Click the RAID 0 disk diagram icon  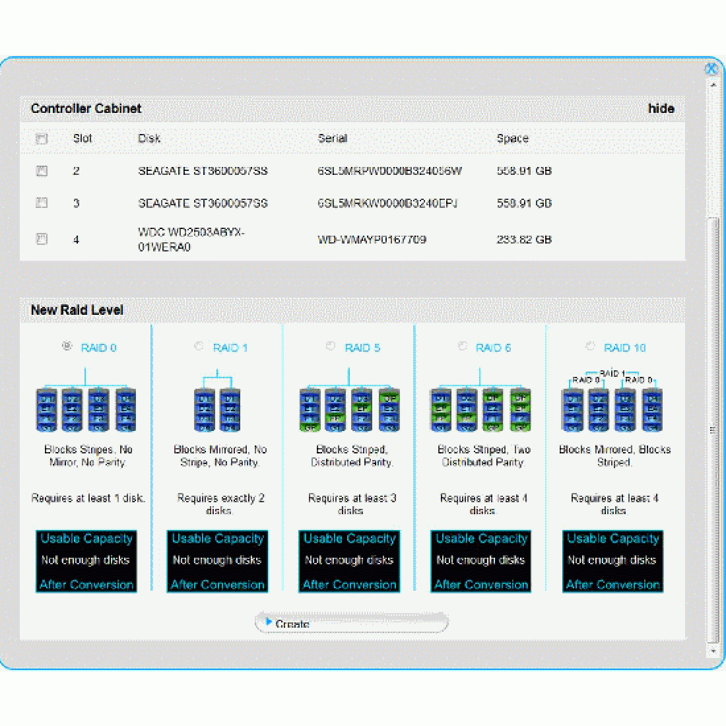point(86,408)
